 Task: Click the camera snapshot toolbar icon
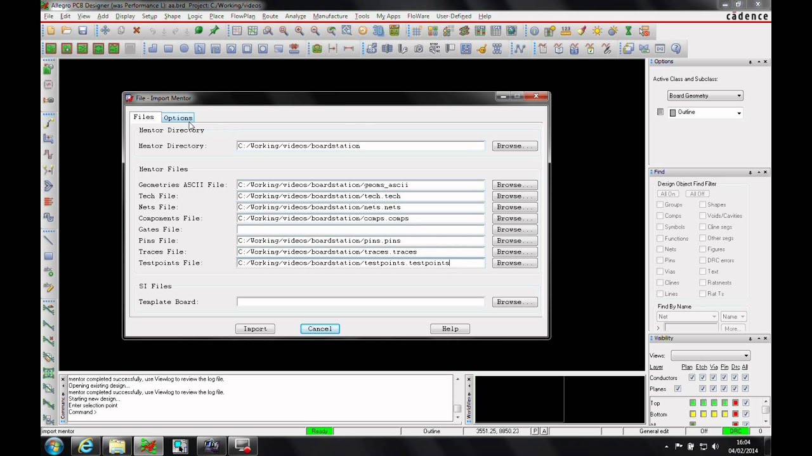pos(418,49)
